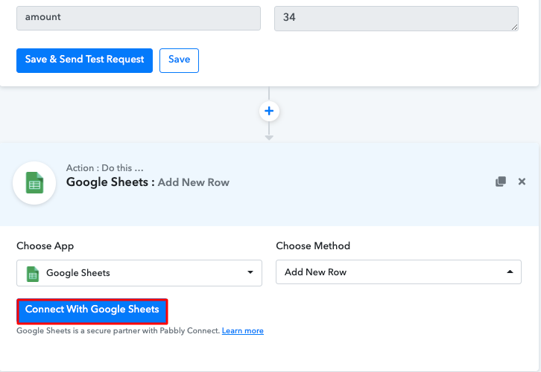
Task: Click the Google Sheets icon inside Choose App dropdown
Action: 33,274
